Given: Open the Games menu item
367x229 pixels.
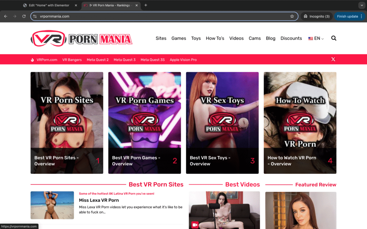Looking at the screenshot, I should coord(179,38).
